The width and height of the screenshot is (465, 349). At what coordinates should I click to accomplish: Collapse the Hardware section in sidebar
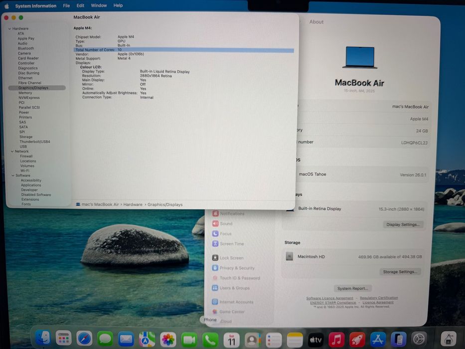pos(10,29)
